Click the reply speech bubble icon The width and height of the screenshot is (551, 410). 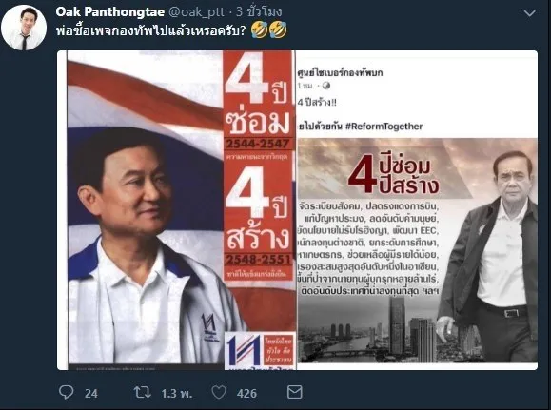[x=66, y=392]
